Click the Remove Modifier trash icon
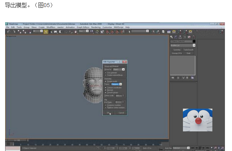Image resolution: width=232 pixels, height=151 pixels. click(187, 78)
